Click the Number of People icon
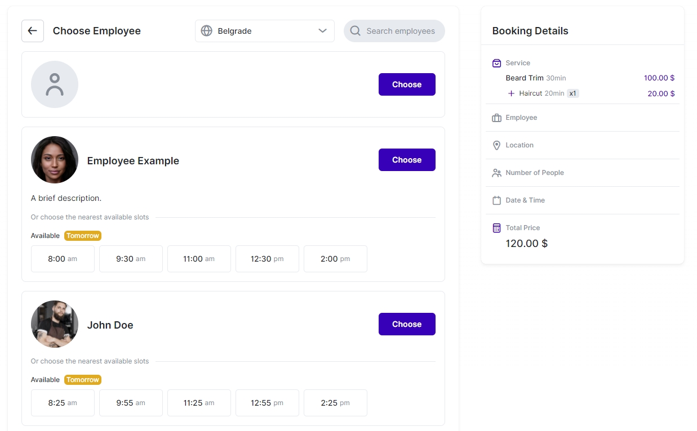Screen dimensions: 697x431 click(x=496, y=173)
